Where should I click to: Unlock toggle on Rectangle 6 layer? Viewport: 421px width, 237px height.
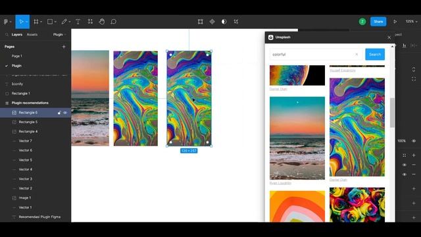(x=59, y=113)
